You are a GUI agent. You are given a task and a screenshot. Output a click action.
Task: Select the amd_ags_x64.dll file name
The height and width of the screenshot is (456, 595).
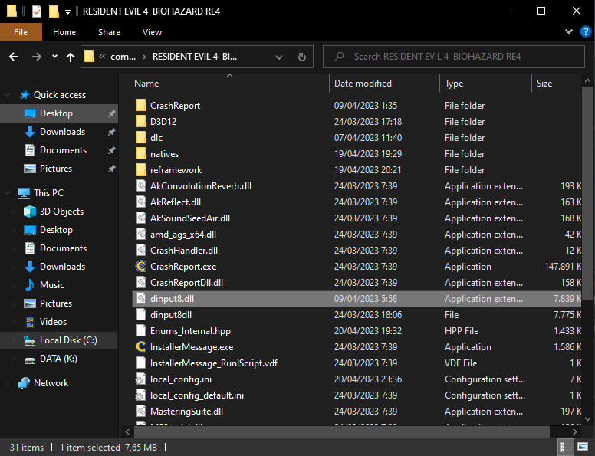point(183,235)
